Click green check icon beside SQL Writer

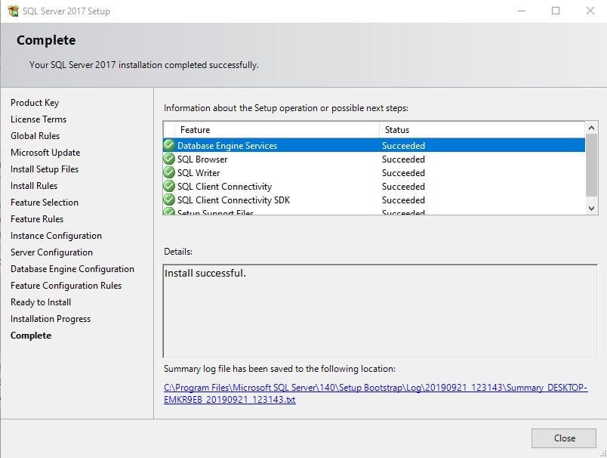pos(169,173)
